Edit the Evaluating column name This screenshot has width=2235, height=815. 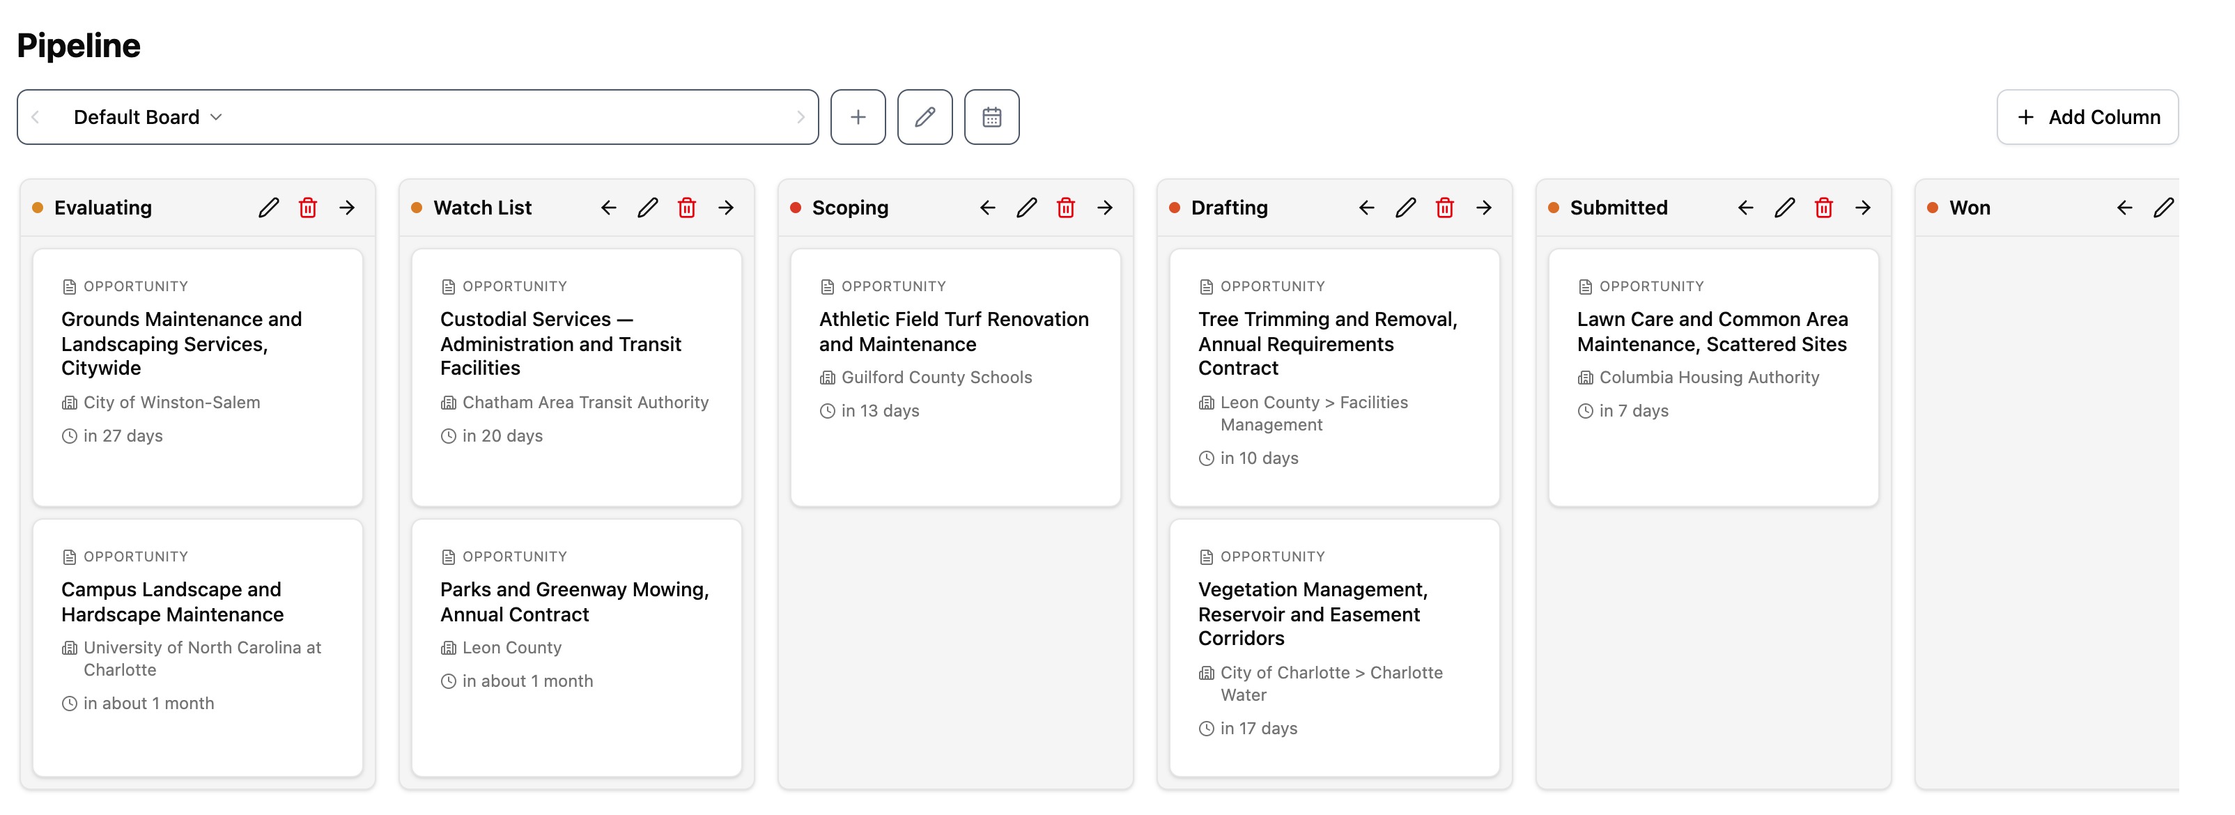[x=269, y=208]
